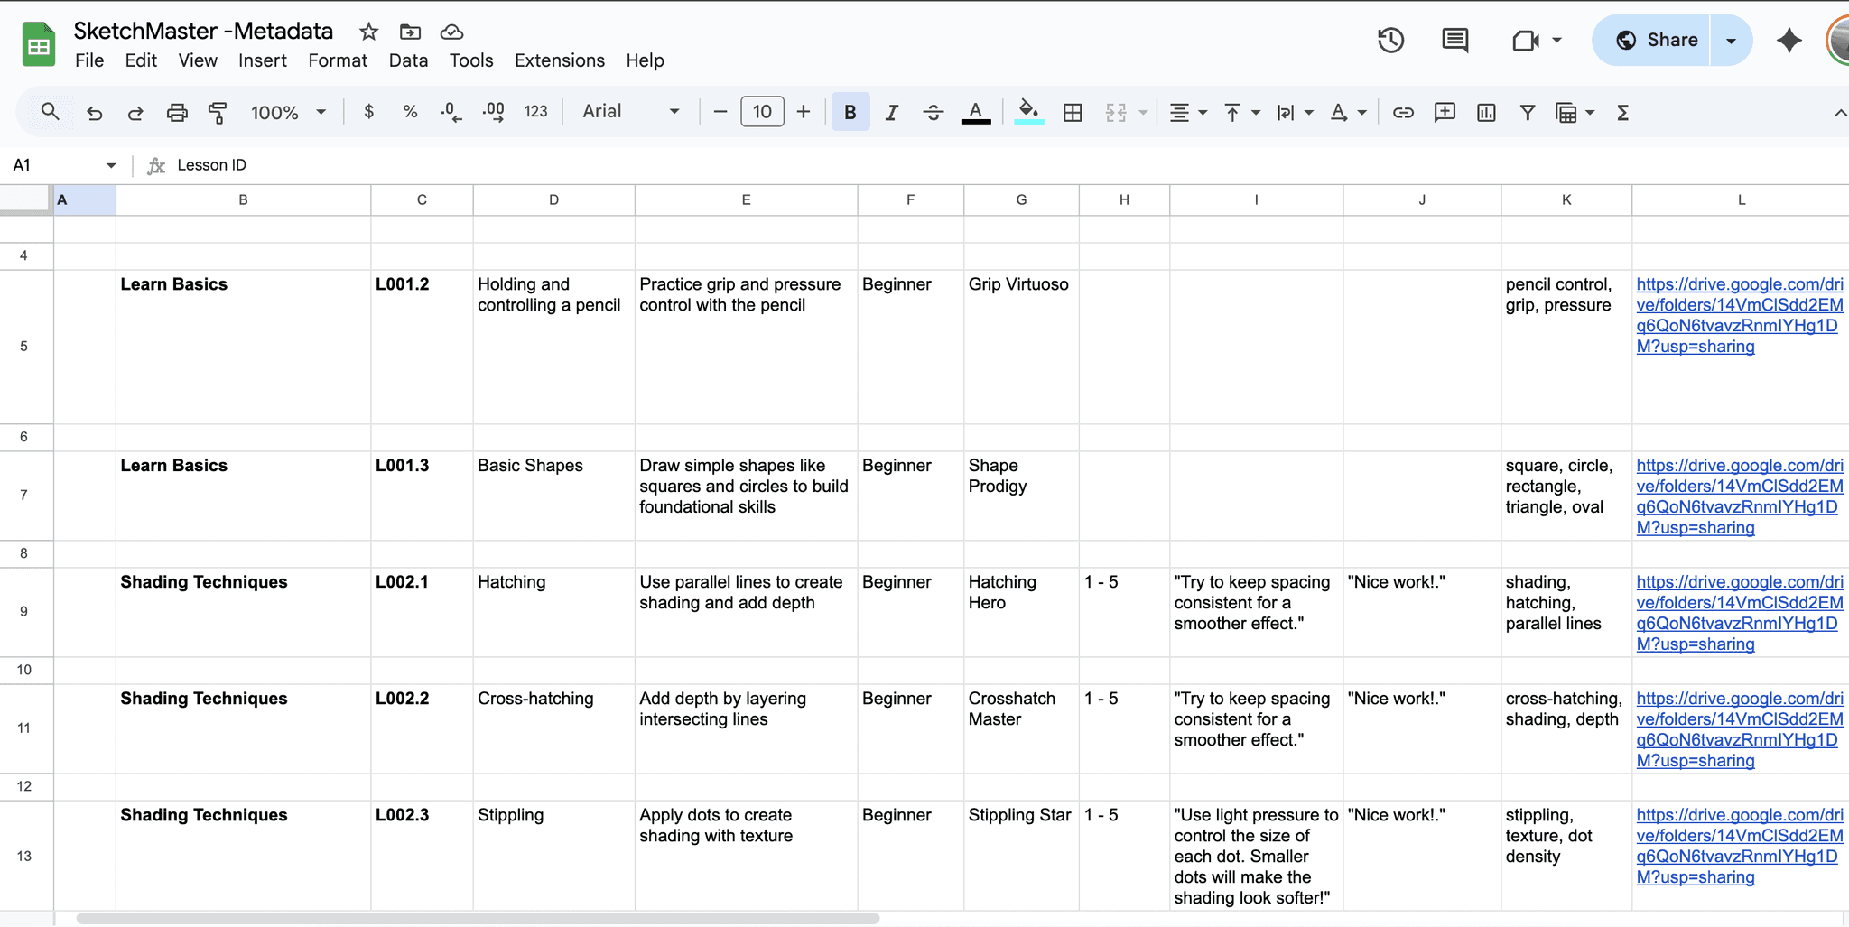
Task: Open the text color picker
Action: (x=975, y=112)
